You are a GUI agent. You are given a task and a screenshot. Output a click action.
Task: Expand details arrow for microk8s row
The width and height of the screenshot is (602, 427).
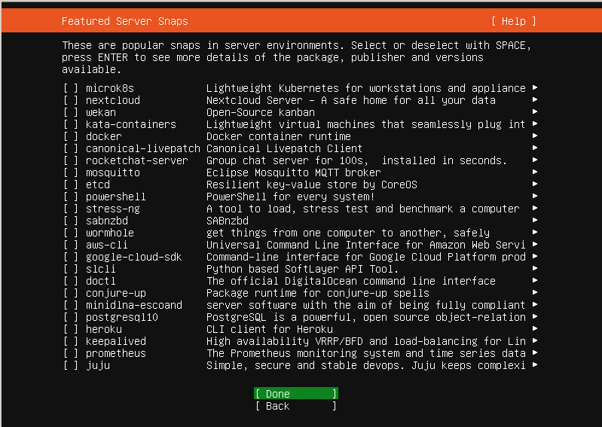pyautogui.click(x=534, y=88)
